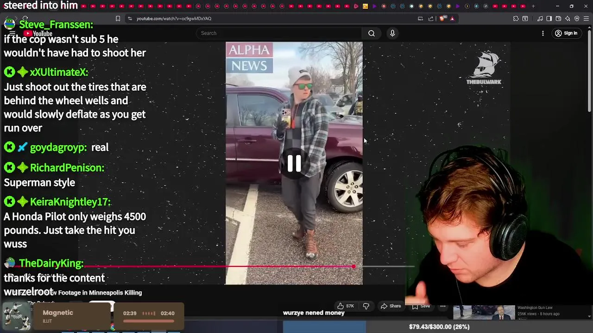The height and width of the screenshot is (333, 593).
Task: Open the Washington Gun Law video thumbnail
Action: 484,313
